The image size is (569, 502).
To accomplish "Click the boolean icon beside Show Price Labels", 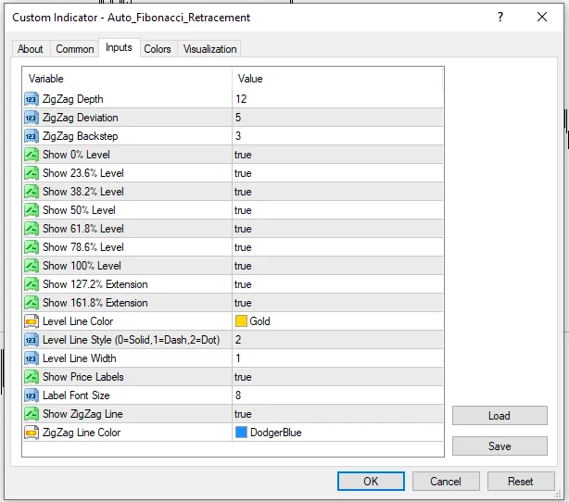I will [x=32, y=376].
